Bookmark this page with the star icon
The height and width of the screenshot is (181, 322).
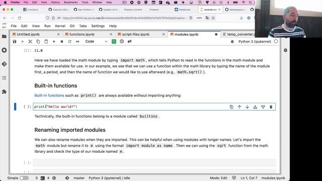[213, 18]
